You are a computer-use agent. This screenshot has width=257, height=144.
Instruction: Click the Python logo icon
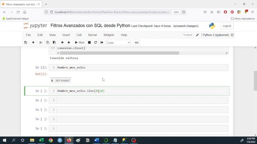click(212, 26)
